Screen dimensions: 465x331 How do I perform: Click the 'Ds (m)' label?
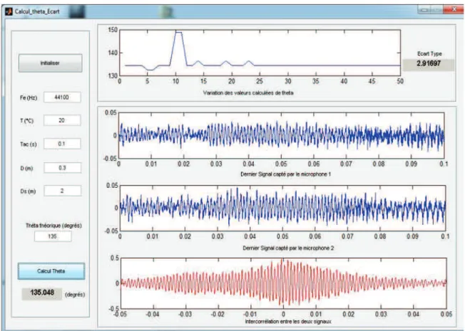(x=28, y=191)
